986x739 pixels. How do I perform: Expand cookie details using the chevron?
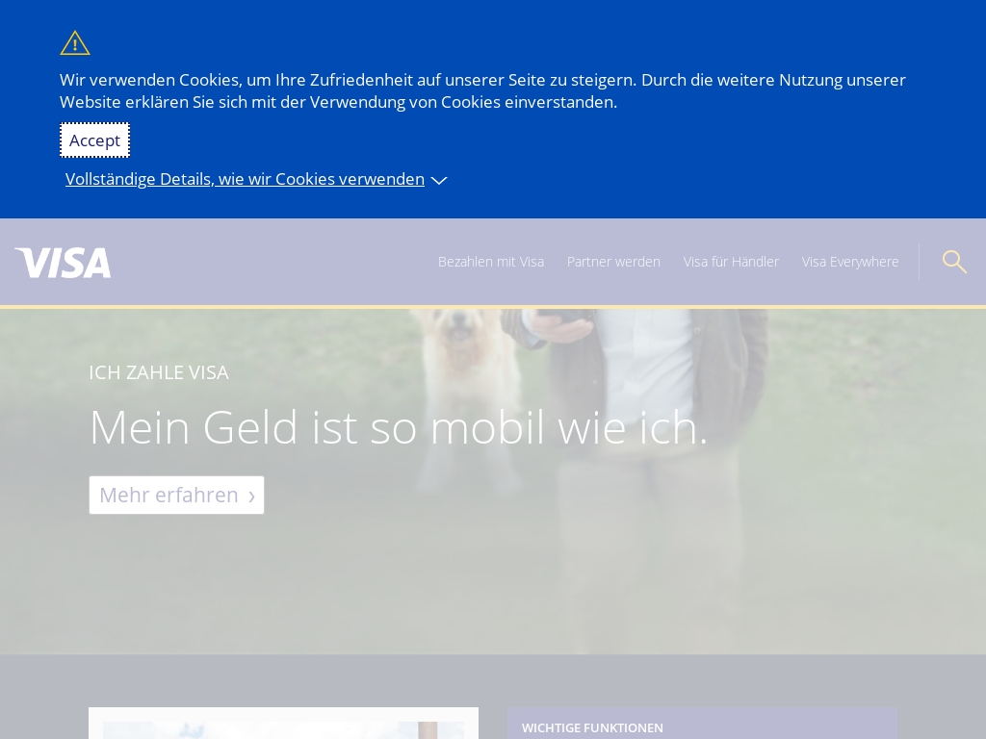click(439, 180)
